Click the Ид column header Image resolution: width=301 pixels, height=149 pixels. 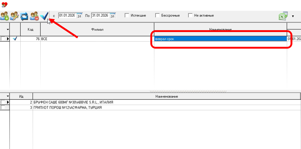(x=21, y=96)
